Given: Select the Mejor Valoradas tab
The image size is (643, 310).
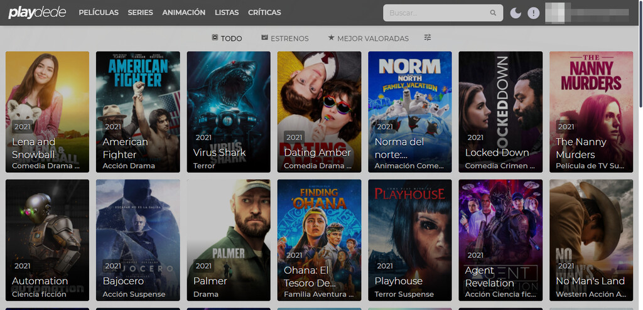Looking at the screenshot, I should tap(368, 38).
